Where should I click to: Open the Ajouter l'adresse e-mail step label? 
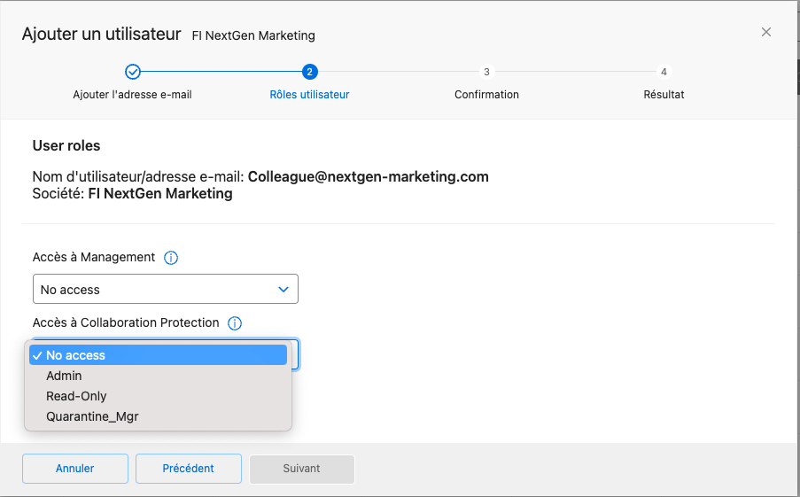click(x=132, y=95)
